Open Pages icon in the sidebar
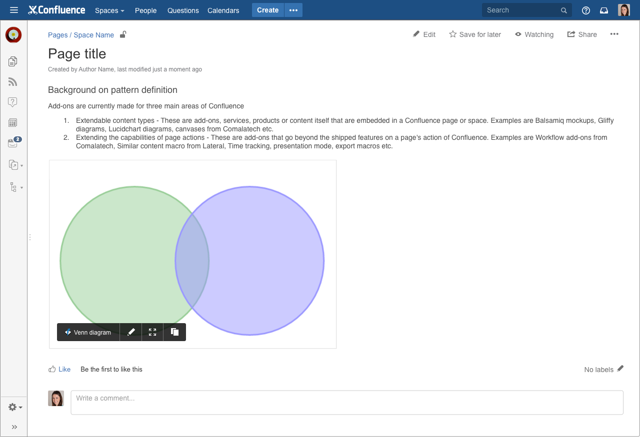 coord(13,61)
